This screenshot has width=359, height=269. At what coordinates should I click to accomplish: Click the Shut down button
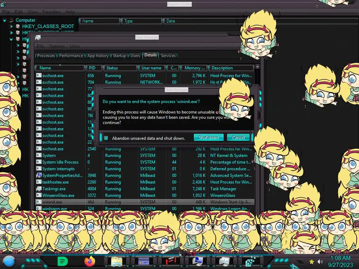click(209, 137)
